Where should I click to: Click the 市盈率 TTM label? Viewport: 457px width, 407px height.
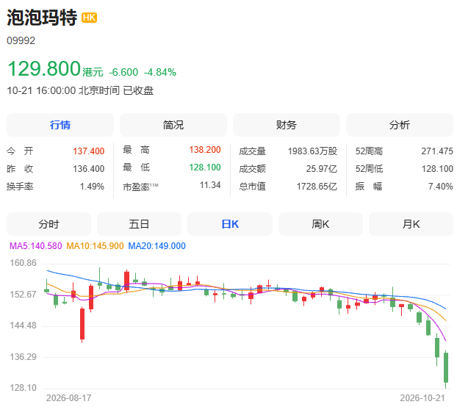pos(140,187)
